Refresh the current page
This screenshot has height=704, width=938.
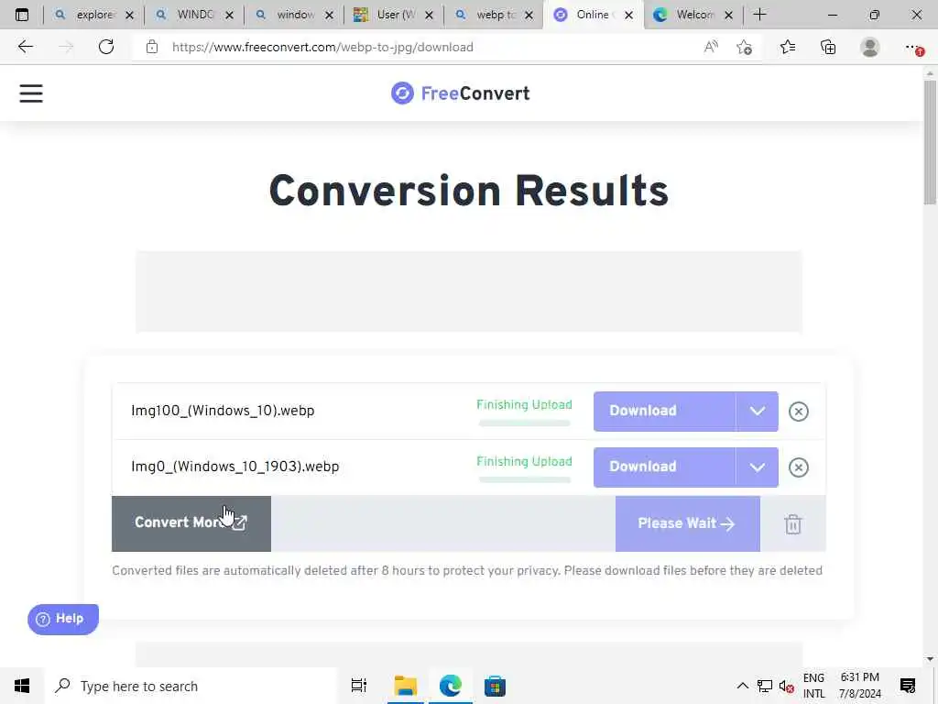click(x=106, y=47)
